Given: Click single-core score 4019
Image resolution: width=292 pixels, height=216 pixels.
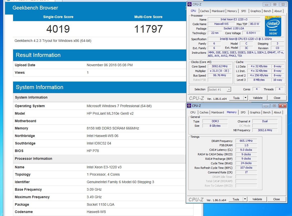Looking at the screenshot, I should (58, 29).
